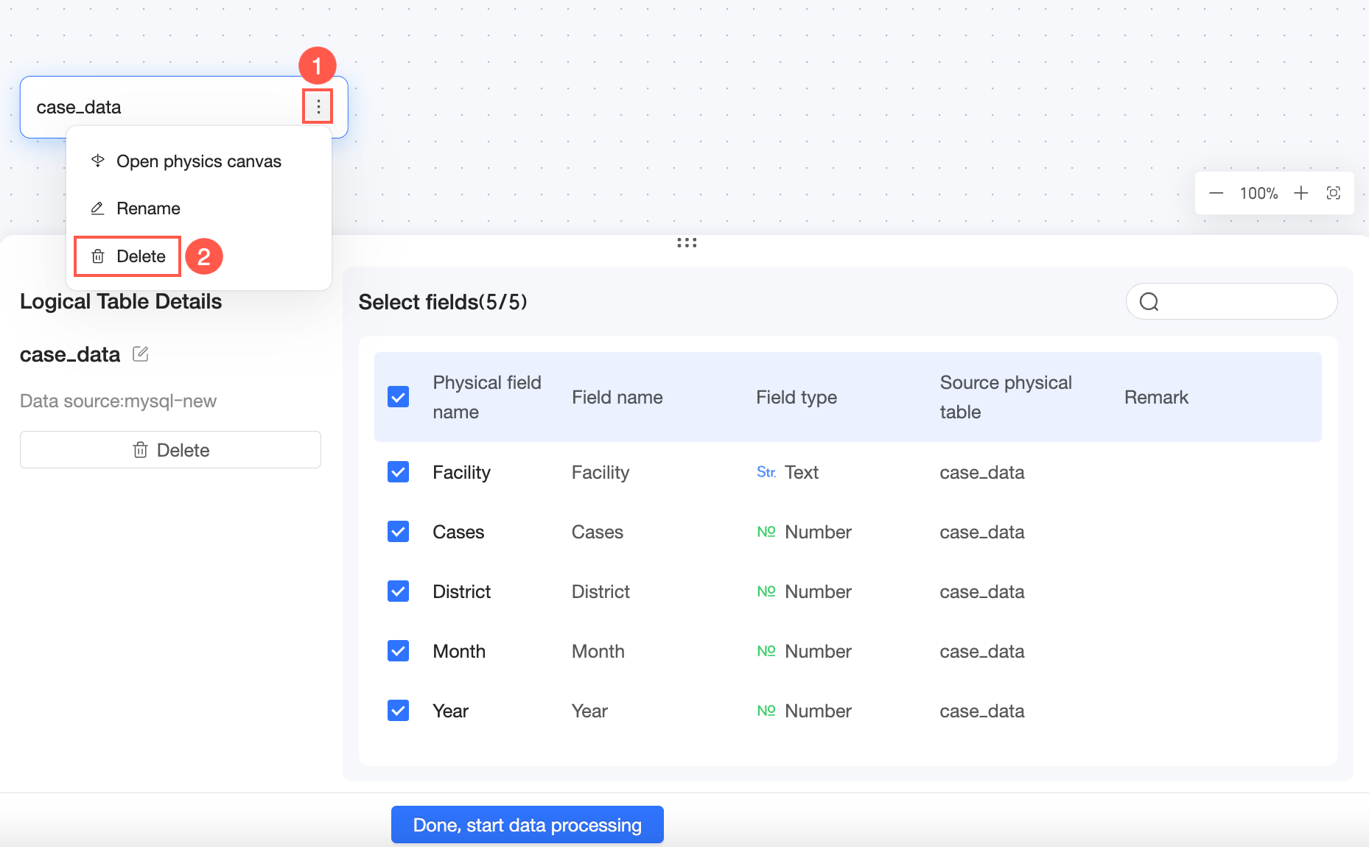The width and height of the screenshot is (1369, 847).
Task: Toggle the select-all fields header checkbox
Action: 399,397
